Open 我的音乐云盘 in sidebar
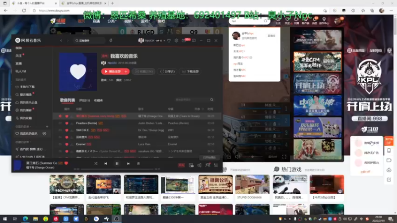397x223 pixels. tap(27, 103)
